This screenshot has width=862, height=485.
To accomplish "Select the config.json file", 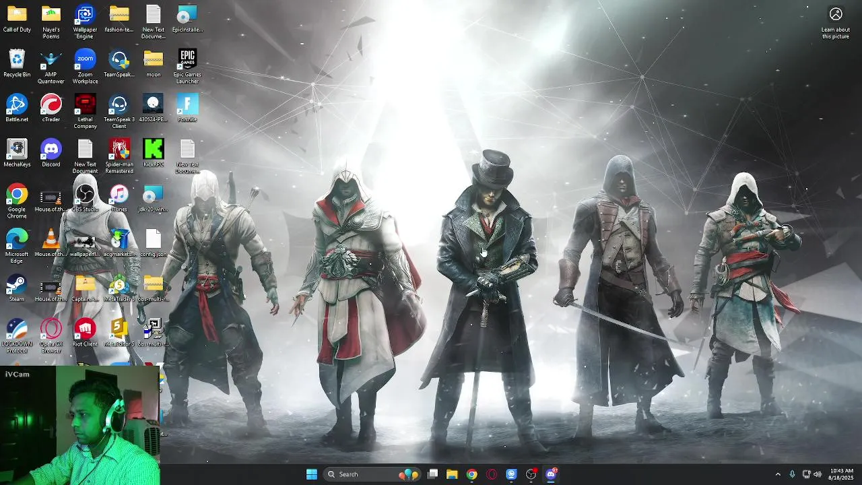I will tap(154, 243).
